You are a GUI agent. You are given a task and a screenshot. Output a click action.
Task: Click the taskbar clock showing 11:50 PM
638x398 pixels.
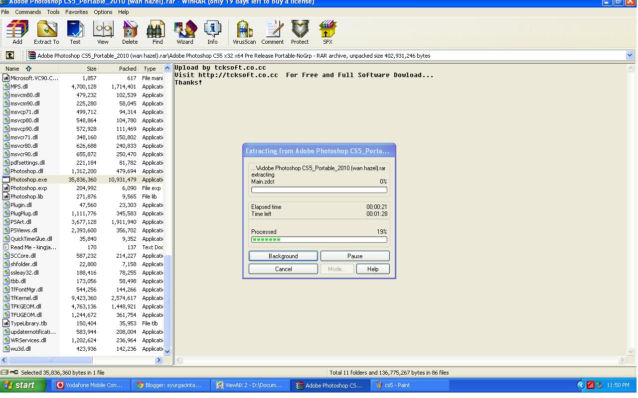(618, 385)
